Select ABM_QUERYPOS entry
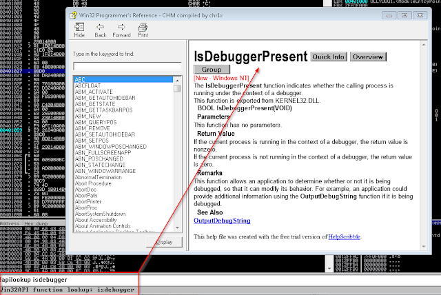This screenshot has width=441, height=295. pos(96,122)
